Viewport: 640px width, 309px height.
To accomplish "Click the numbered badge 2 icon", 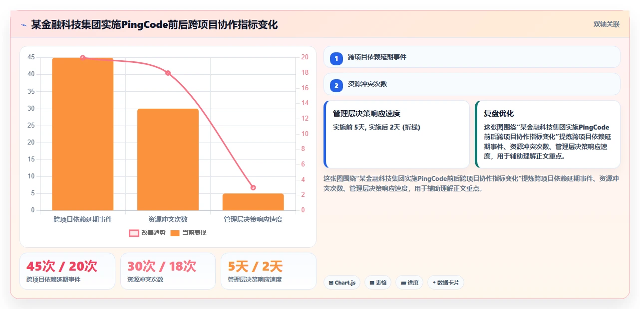I will pos(336,85).
